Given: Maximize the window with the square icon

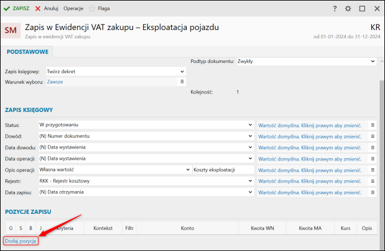Looking at the screenshot, I should (362, 9).
